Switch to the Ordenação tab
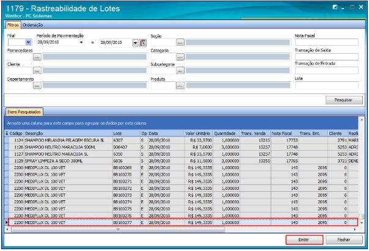Screen dimensions: 369x251 (33, 25)
